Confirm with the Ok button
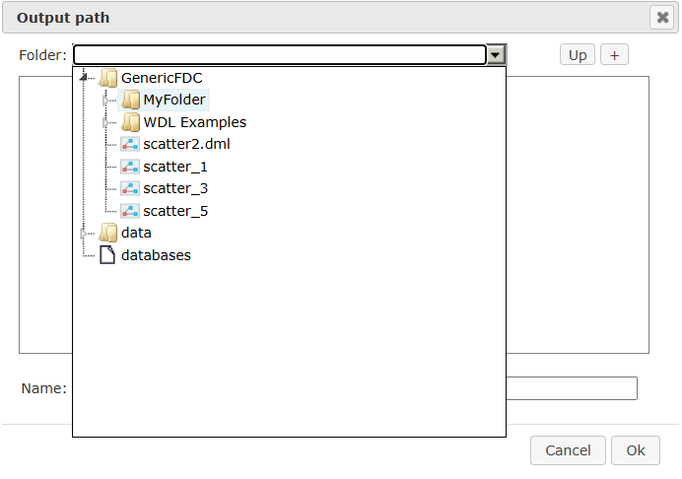 636,450
